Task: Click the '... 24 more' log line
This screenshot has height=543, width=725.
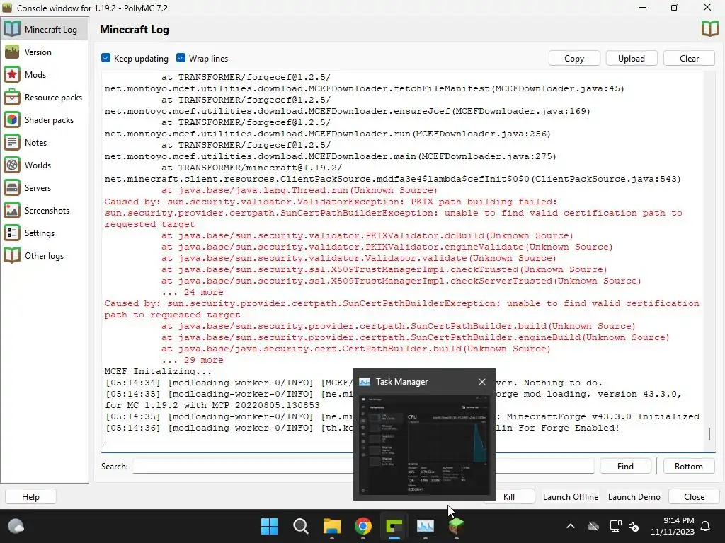Action: click(x=193, y=292)
